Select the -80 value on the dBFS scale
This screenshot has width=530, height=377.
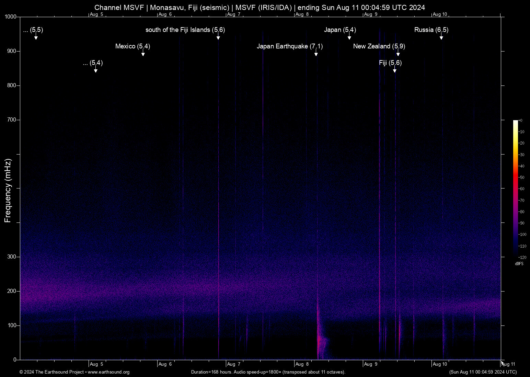(x=521, y=212)
